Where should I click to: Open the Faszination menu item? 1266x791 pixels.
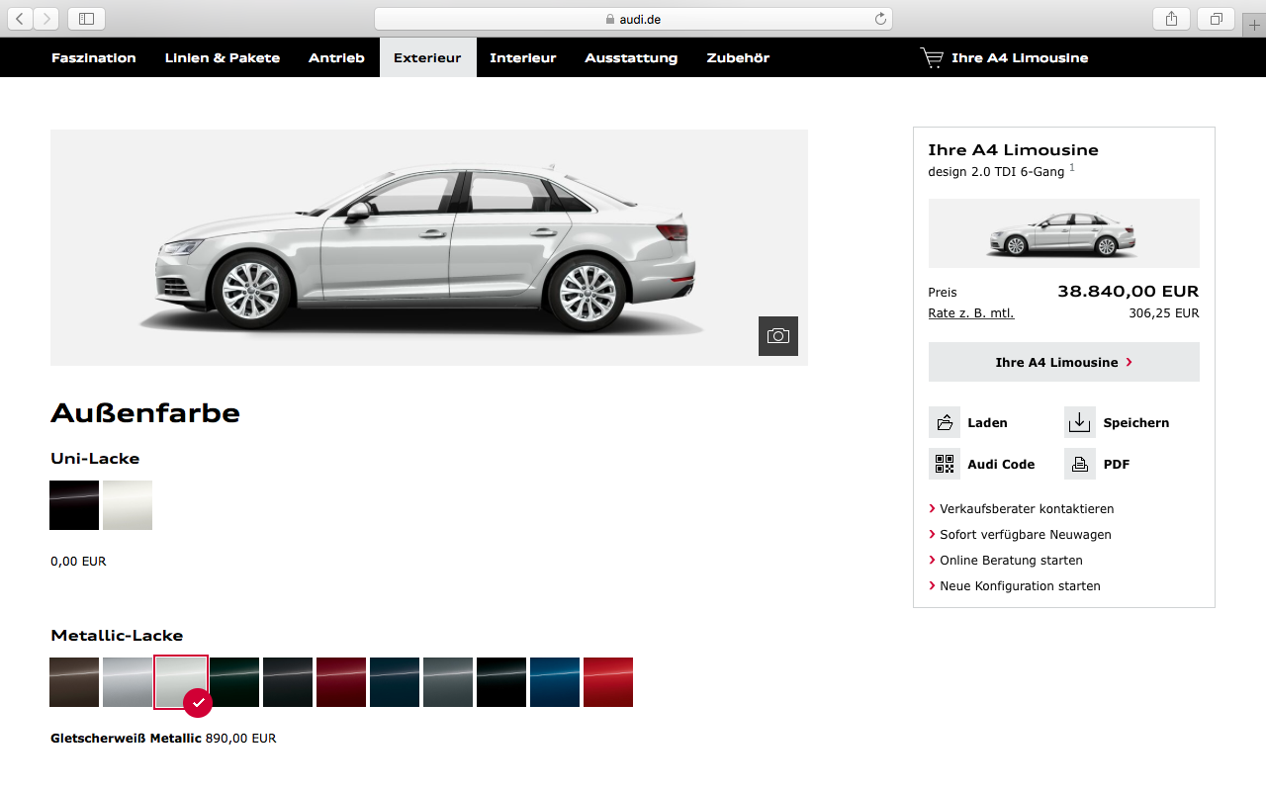click(x=94, y=58)
